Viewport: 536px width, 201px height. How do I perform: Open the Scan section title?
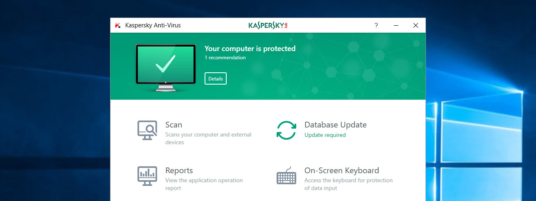click(173, 125)
